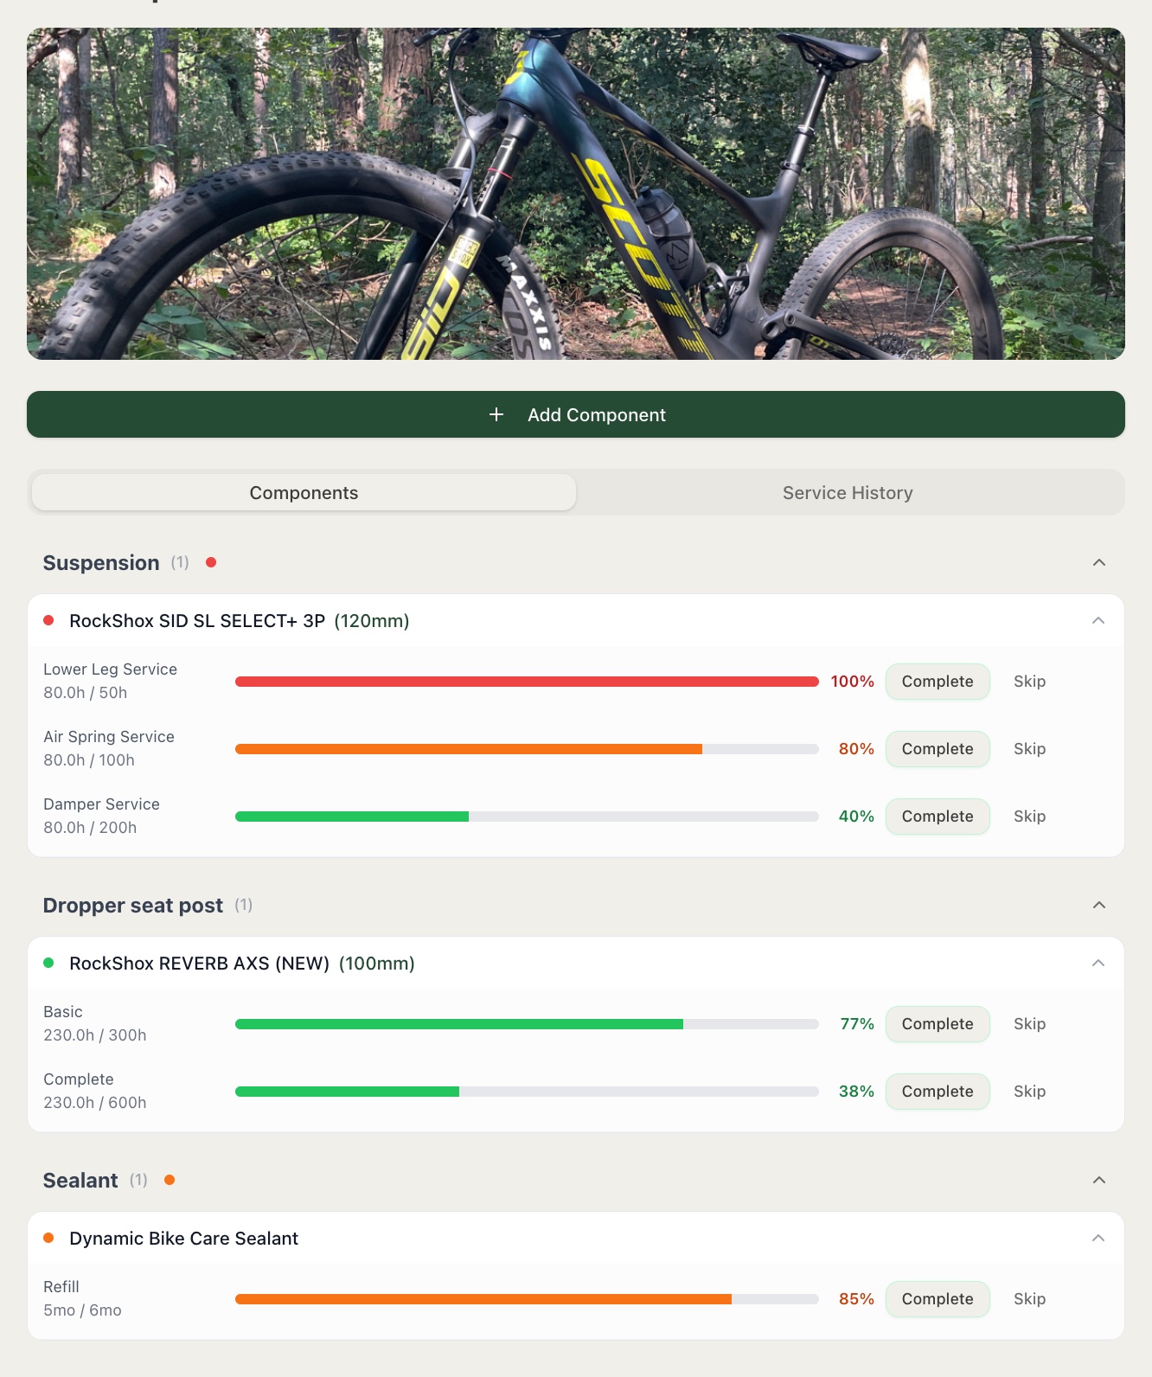Click the Damper Service label
Image resolution: width=1152 pixels, height=1377 pixels.
click(101, 804)
